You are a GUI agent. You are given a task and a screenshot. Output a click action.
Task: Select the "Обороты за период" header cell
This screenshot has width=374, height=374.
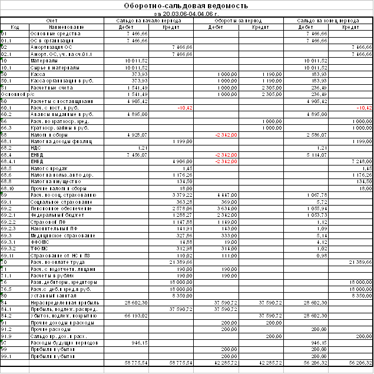pos(239,21)
